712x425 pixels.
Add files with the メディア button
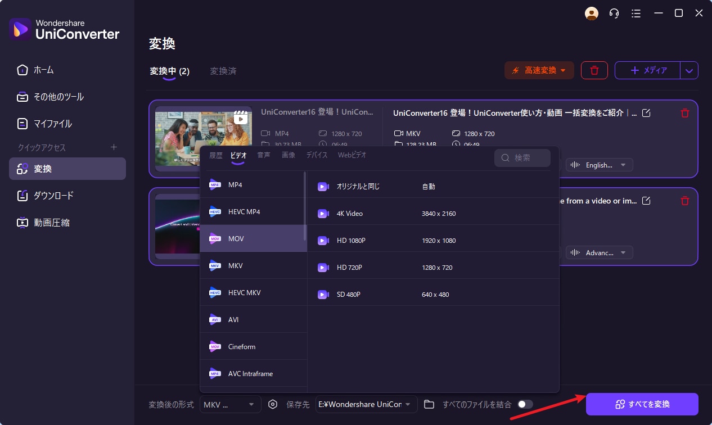[x=648, y=70]
